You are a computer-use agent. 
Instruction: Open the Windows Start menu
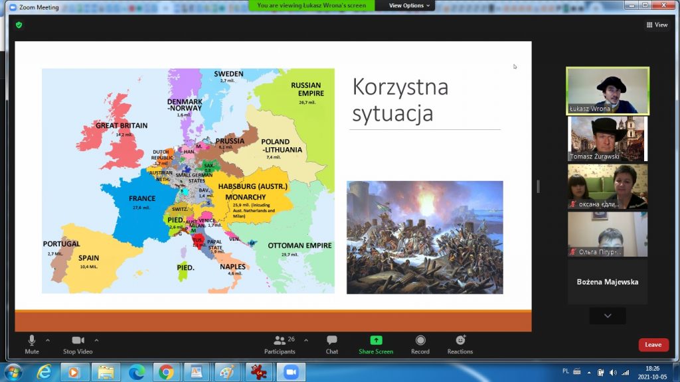tap(13, 372)
